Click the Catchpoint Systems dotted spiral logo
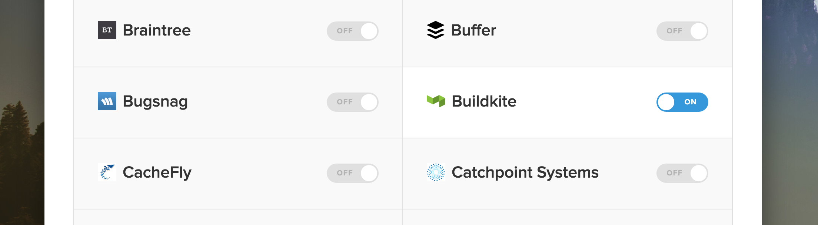This screenshot has width=818, height=225. click(x=436, y=172)
